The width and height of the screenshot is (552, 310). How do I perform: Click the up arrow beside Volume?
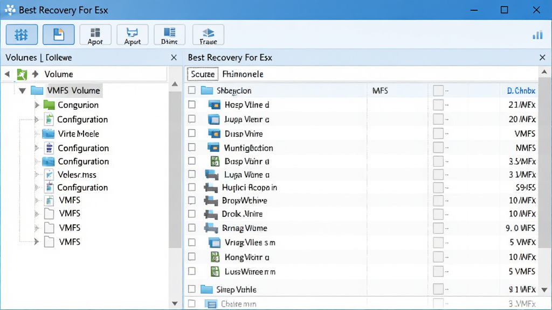35,74
